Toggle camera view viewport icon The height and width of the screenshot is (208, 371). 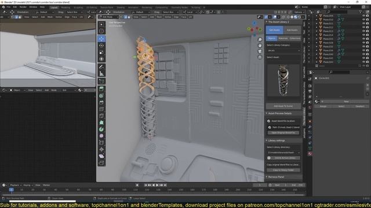(260, 51)
